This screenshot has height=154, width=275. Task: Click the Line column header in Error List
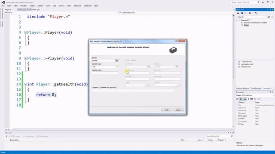200,140
